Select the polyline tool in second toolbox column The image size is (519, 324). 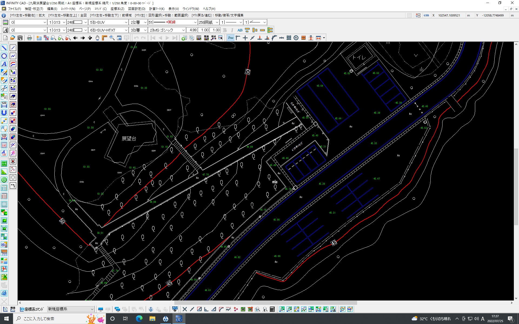[13, 56]
